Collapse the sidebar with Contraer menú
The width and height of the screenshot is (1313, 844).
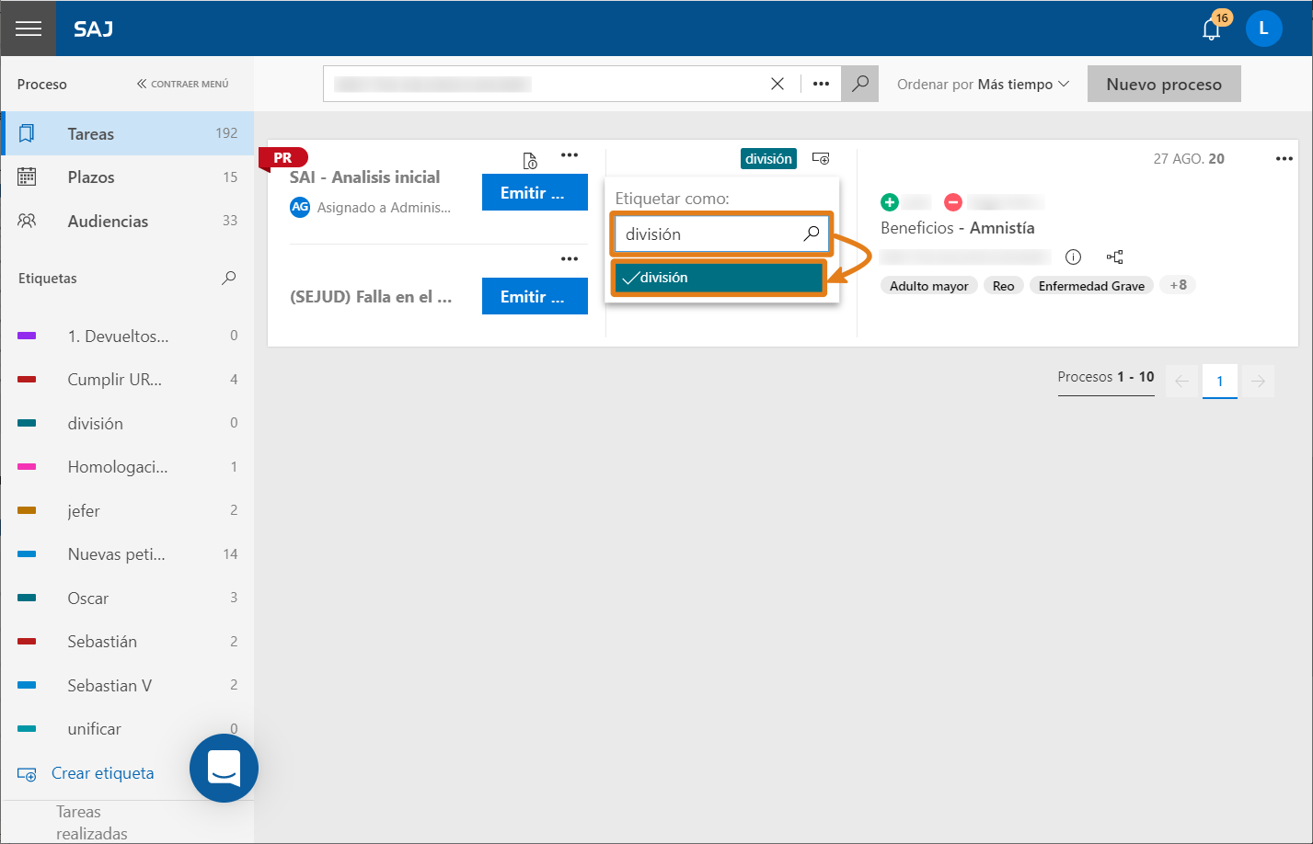pyautogui.click(x=182, y=84)
